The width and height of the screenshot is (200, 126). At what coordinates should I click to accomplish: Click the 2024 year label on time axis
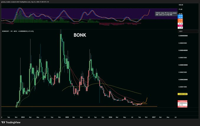pos(23,117)
